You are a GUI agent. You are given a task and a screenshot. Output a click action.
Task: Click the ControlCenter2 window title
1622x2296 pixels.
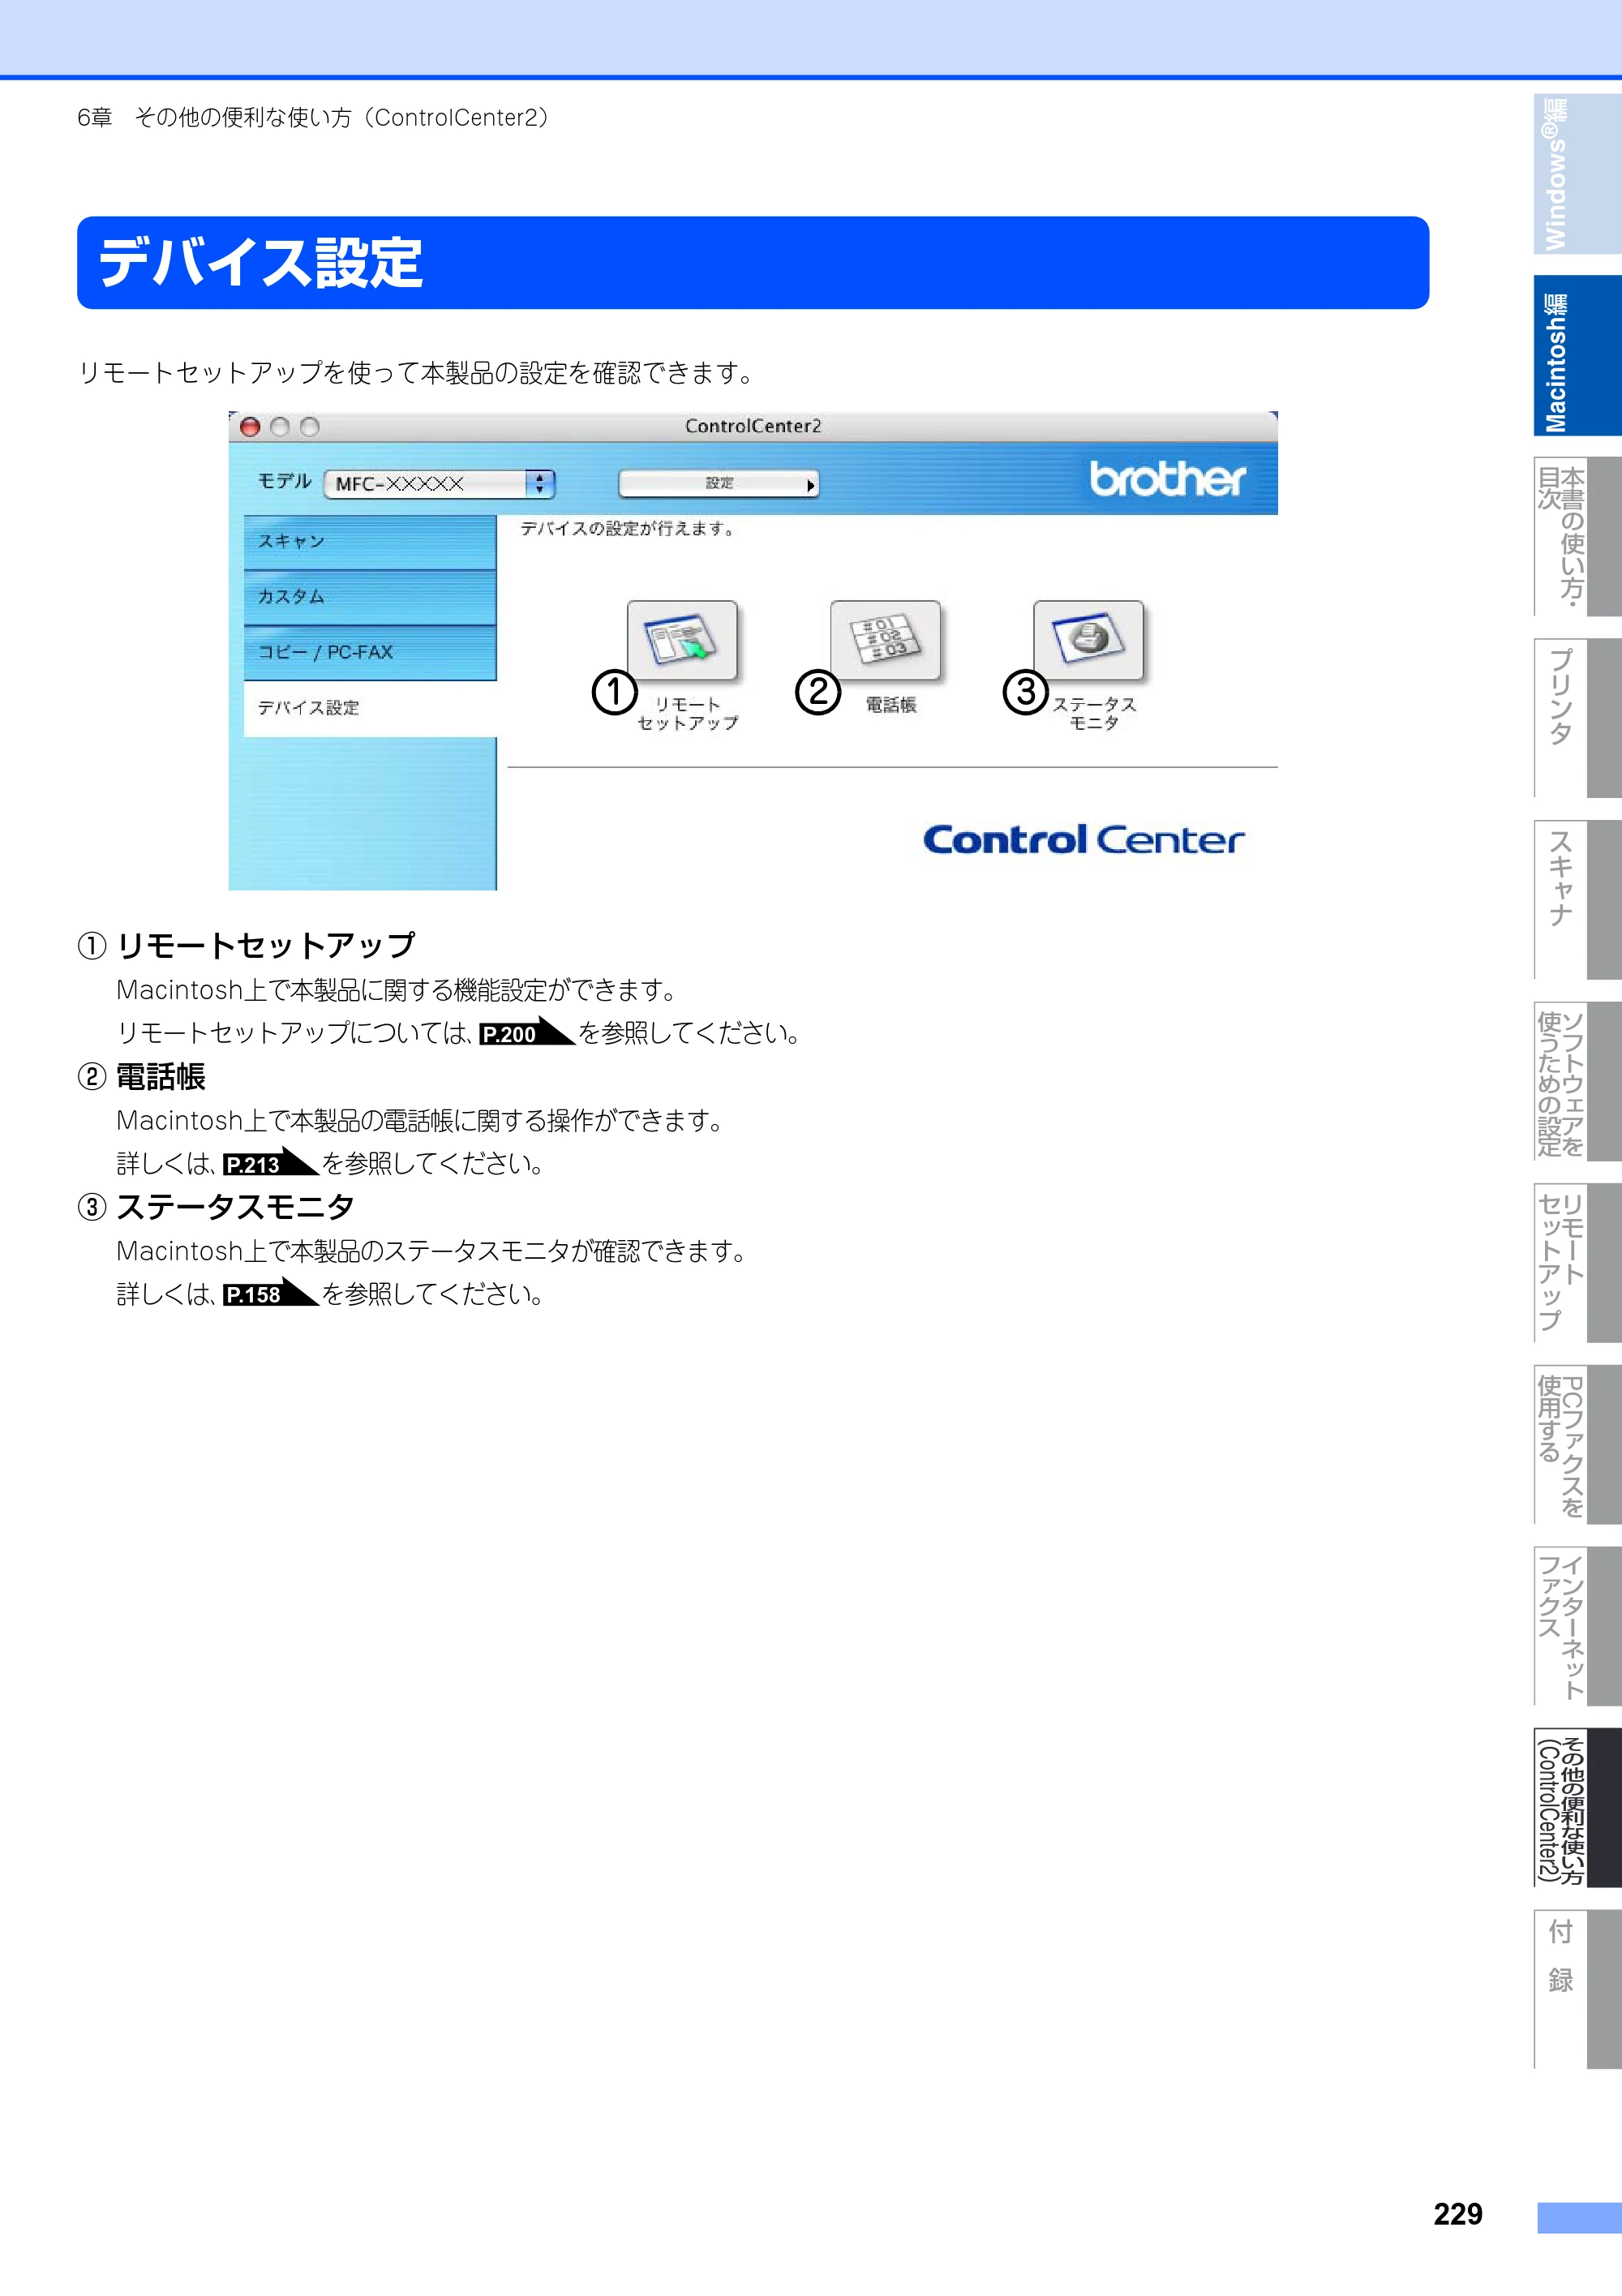pyautogui.click(x=753, y=426)
